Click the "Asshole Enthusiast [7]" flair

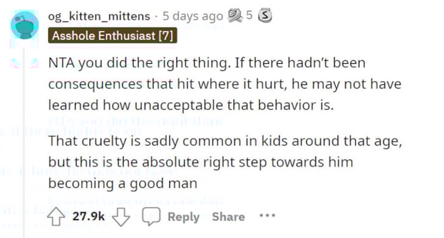113,36
